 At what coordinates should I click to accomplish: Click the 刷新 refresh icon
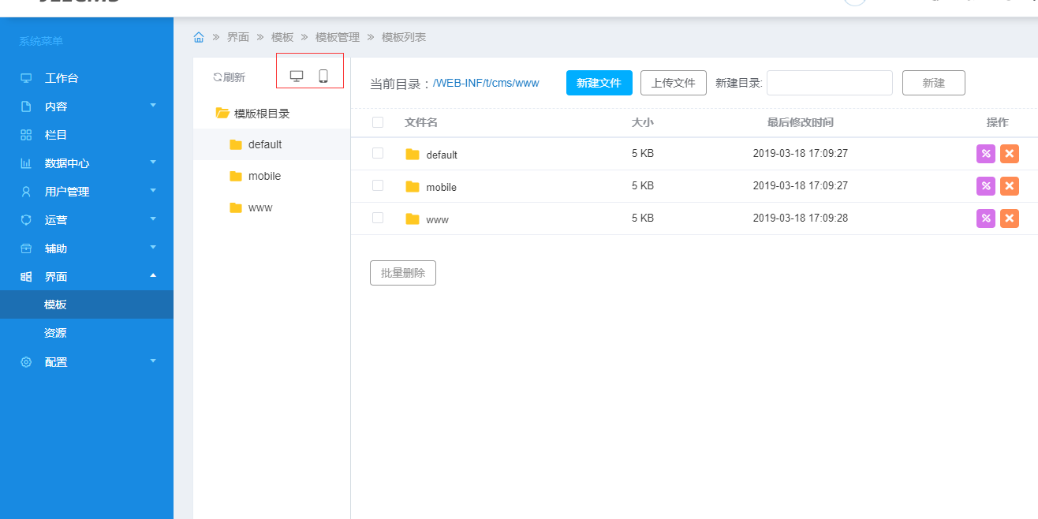point(218,77)
